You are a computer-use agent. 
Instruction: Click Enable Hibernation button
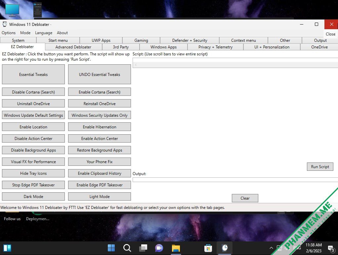100,127
